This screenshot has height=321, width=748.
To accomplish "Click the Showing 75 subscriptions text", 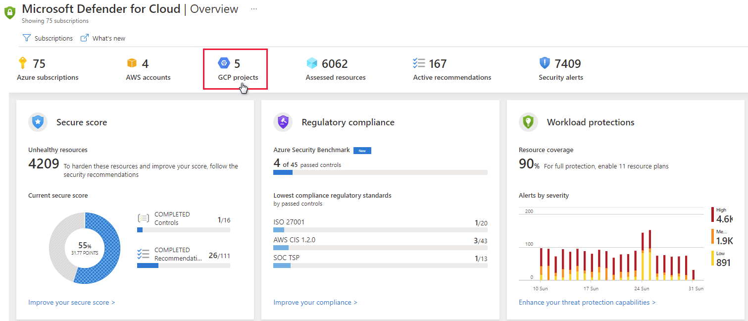I will point(55,21).
